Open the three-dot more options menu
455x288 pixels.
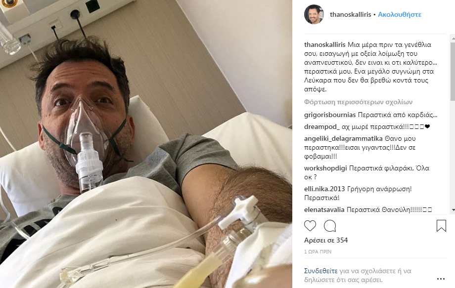(x=441, y=279)
